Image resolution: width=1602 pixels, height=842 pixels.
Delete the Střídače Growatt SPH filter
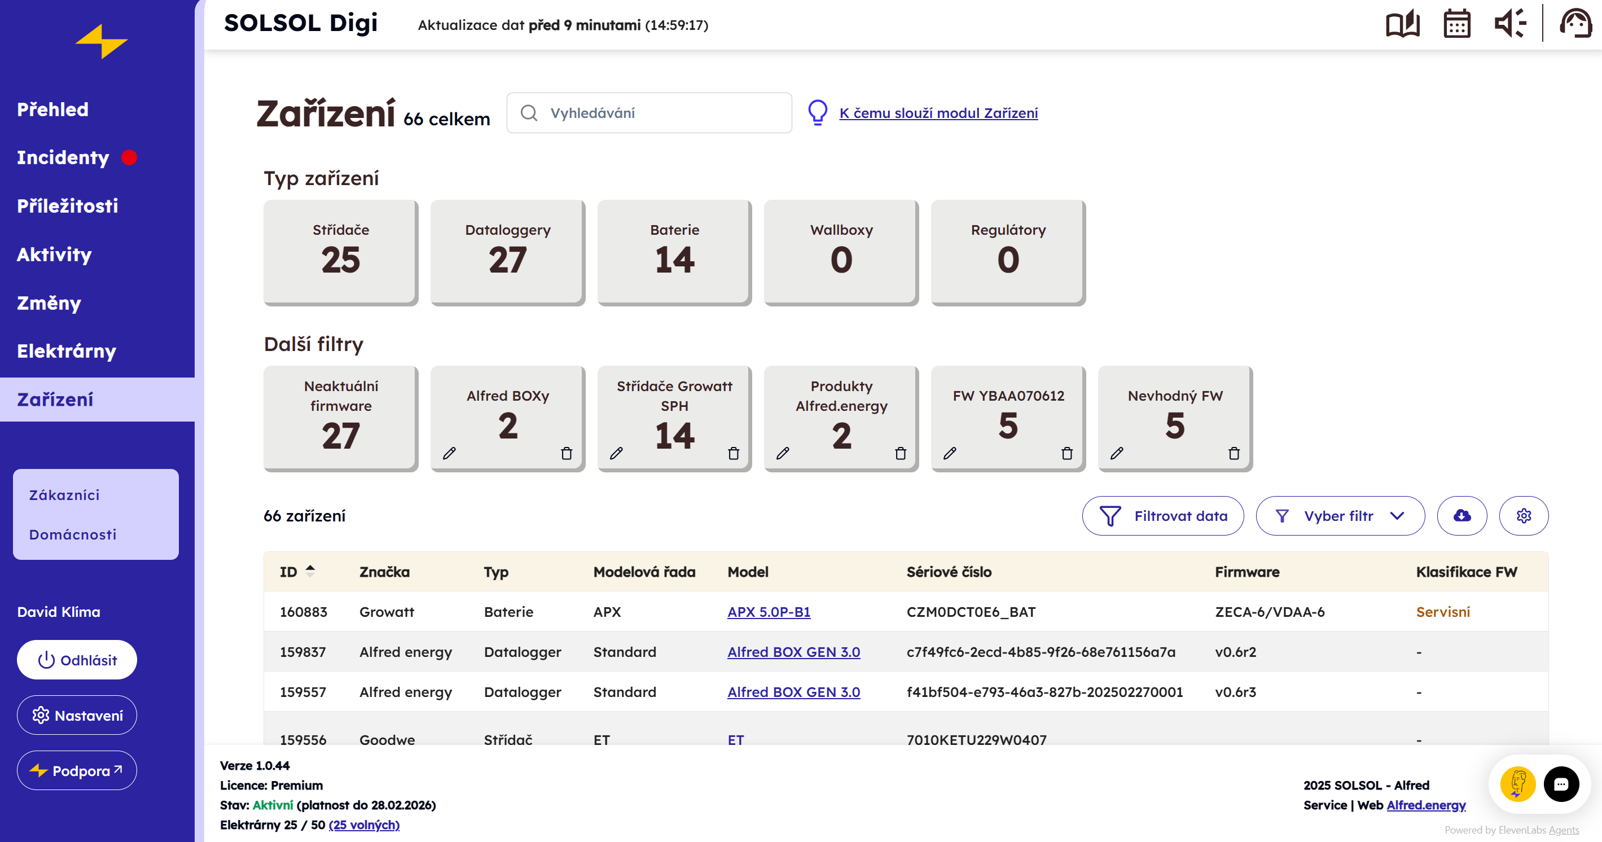[733, 453]
